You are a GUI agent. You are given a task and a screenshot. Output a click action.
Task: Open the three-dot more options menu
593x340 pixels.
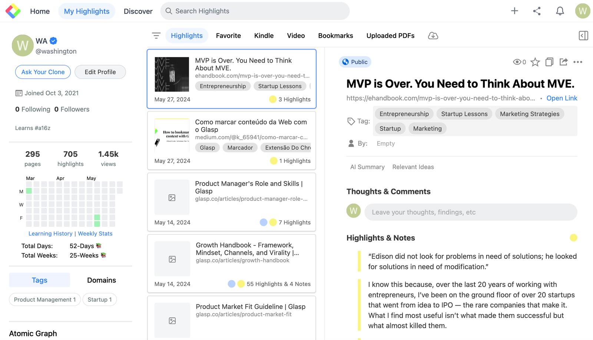click(x=578, y=62)
